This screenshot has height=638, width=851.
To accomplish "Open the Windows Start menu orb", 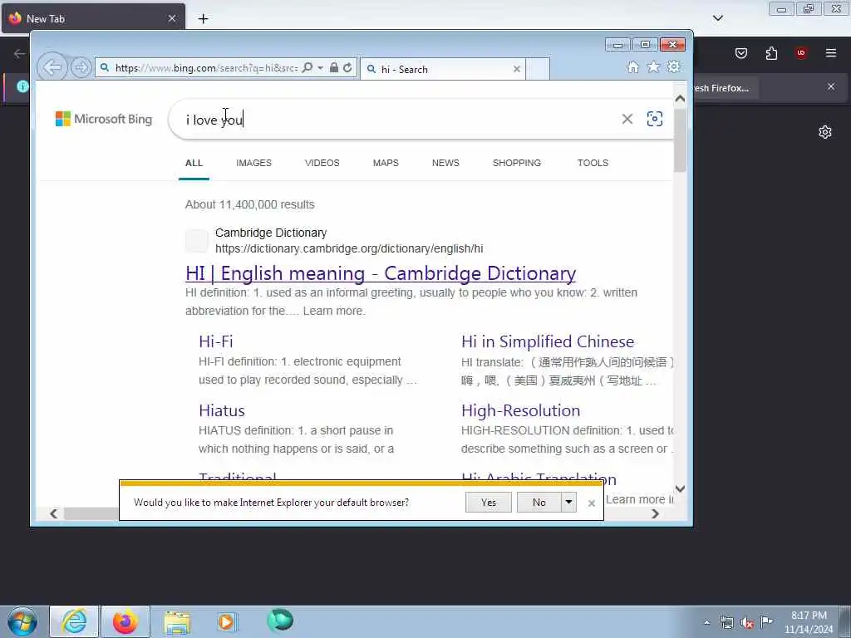I will click(x=22, y=621).
